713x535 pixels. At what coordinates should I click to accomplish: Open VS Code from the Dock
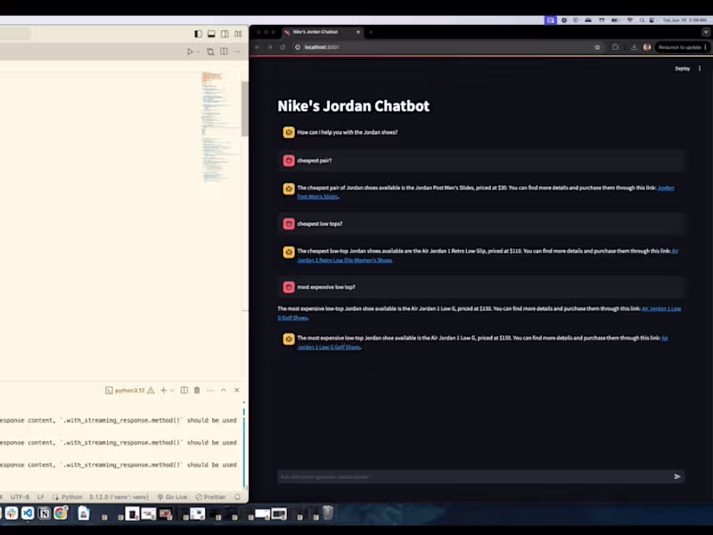point(28,514)
